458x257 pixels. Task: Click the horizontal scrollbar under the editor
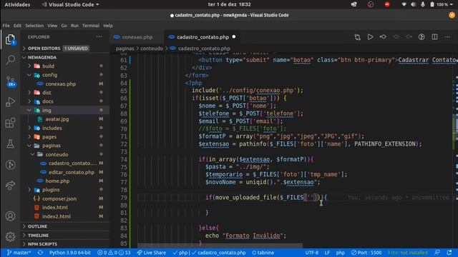[x=220, y=246]
